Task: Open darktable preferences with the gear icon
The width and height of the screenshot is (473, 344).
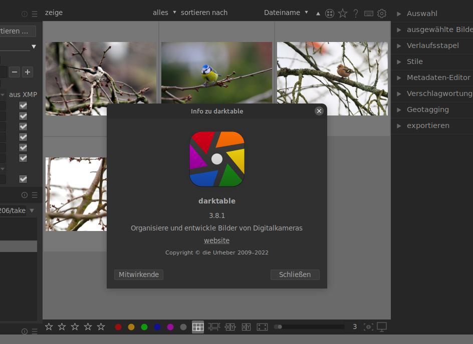Action: tap(381, 13)
